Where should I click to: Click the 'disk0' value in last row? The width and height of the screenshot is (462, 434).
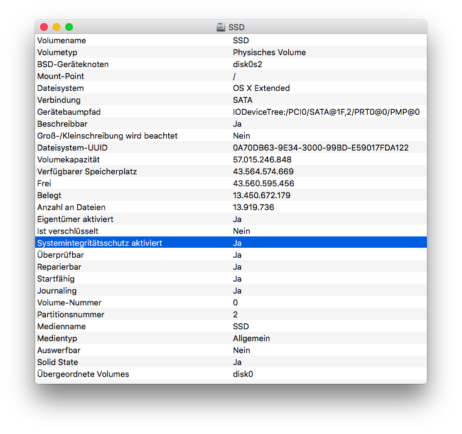(x=243, y=374)
